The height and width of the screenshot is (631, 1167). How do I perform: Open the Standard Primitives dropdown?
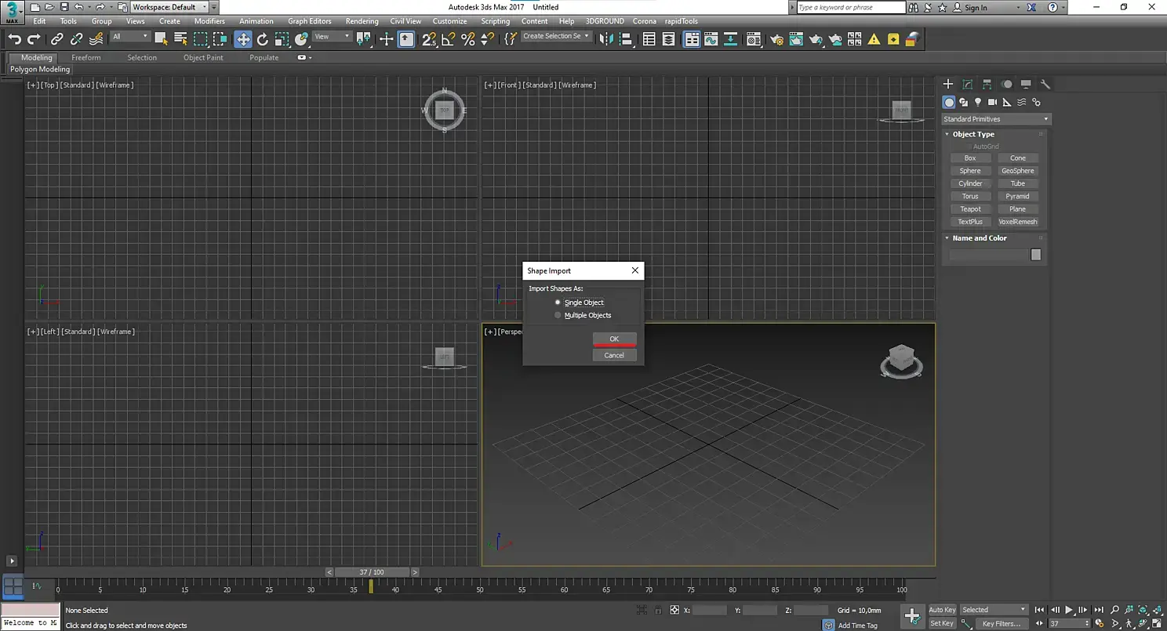996,119
